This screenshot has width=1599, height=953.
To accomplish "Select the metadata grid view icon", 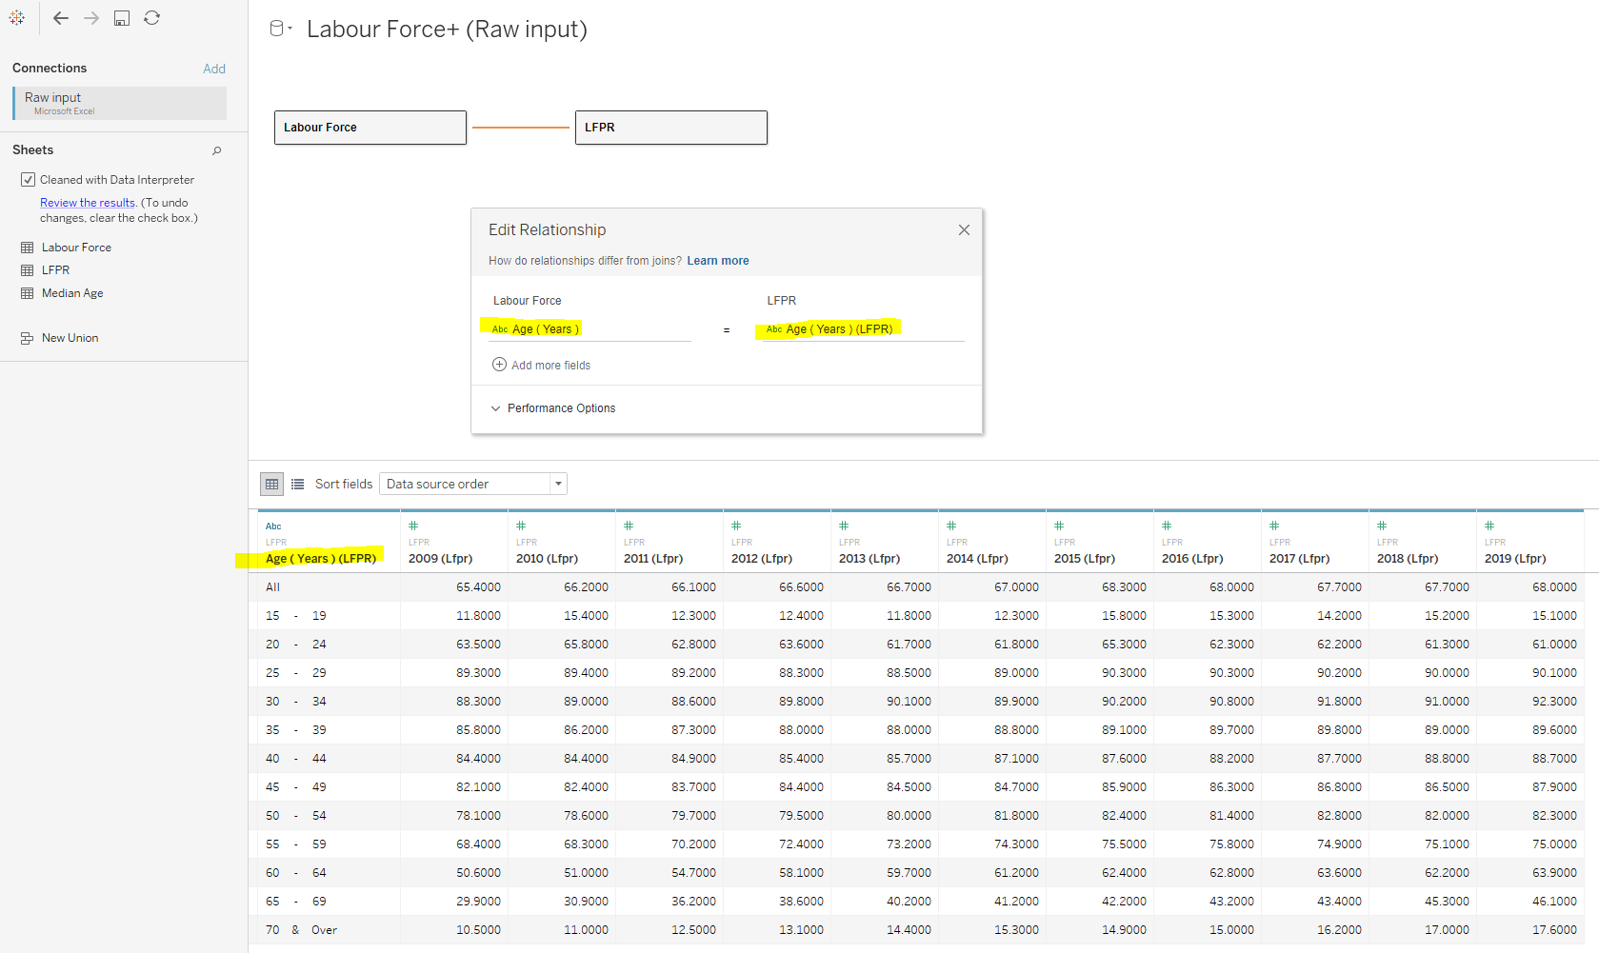I will click(x=271, y=484).
